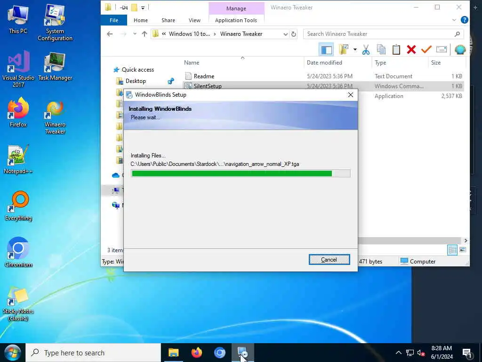Open the quick access toolbar dropdown
Image resolution: width=482 pixels, height=362 pixels.
pyautogui.click(x=143, y=8)
